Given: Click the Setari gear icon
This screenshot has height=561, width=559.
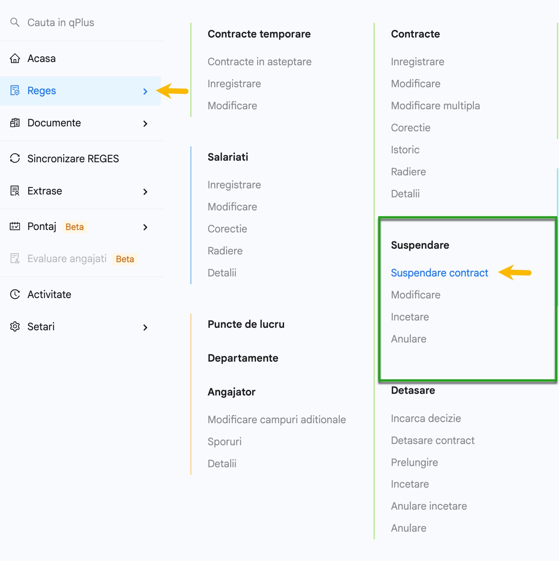Looking at the screenshot, I should 15,327.
